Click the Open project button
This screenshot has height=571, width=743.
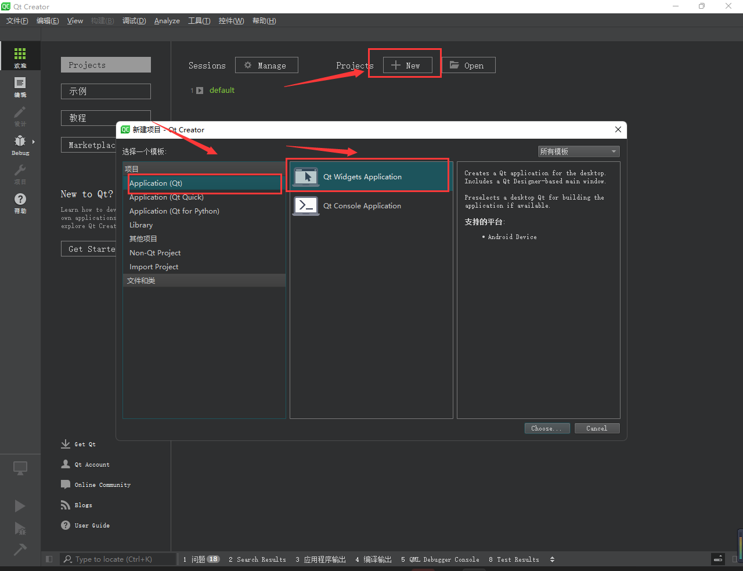point(468,65)
